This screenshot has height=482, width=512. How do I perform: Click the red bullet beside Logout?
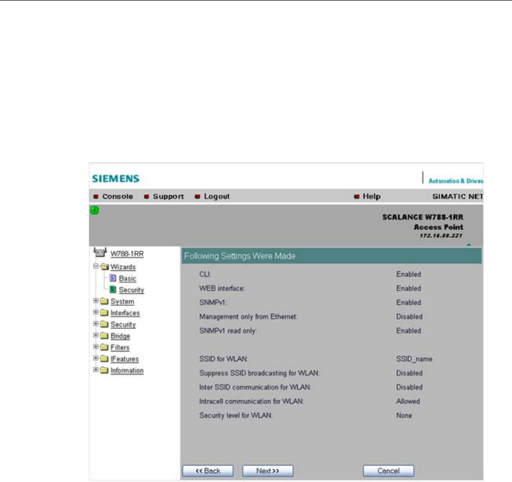[x=197, y=197]
